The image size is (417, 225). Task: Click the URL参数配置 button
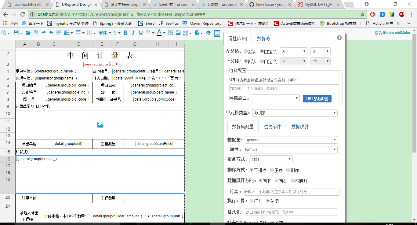(x=317, y=99)
